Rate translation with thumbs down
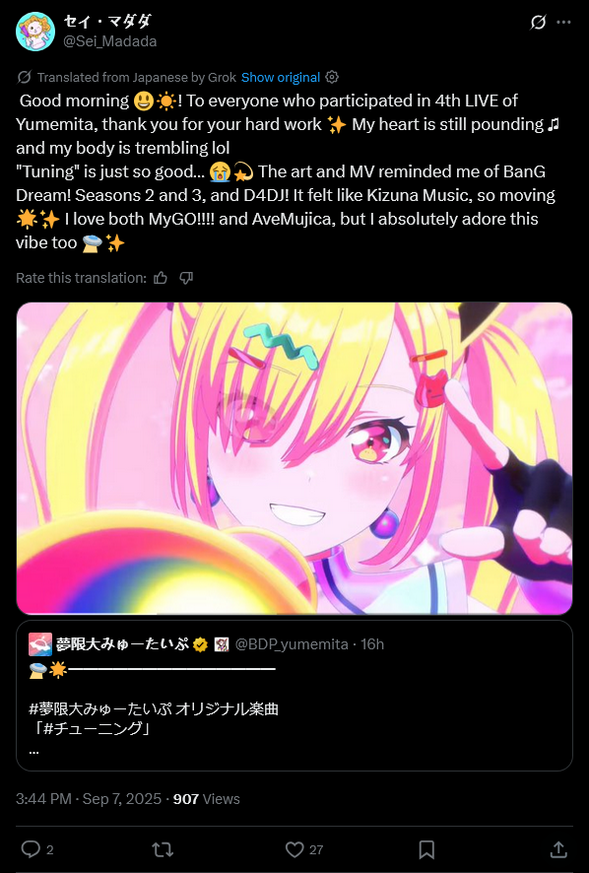The image size is (589, 873). pyautogui.click(x=186, y=278)
